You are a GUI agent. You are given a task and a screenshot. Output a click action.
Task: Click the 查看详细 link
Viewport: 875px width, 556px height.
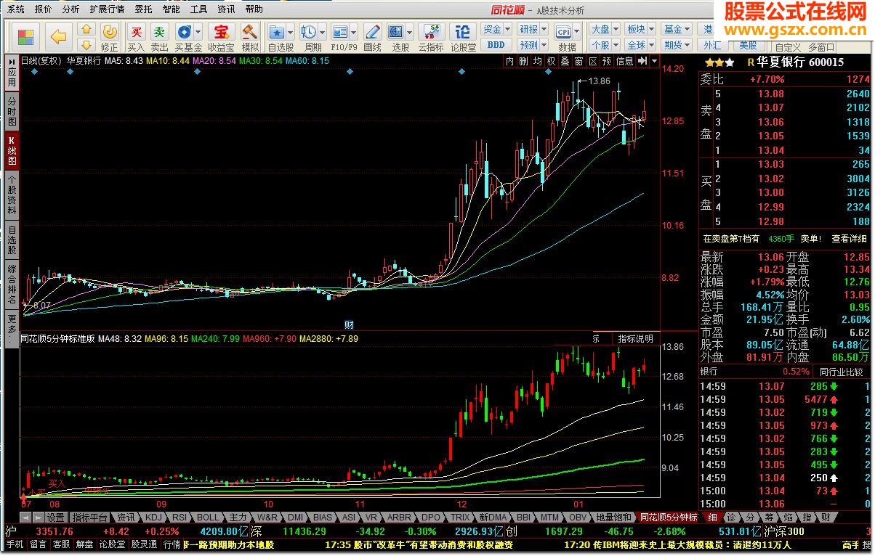click(850, 238)
